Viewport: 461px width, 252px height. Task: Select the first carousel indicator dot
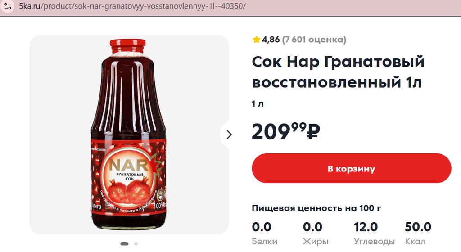124,243
